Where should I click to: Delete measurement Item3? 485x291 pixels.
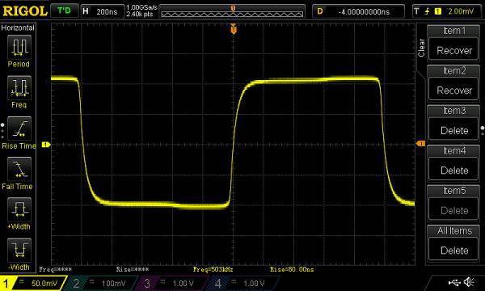coord(453,130)
